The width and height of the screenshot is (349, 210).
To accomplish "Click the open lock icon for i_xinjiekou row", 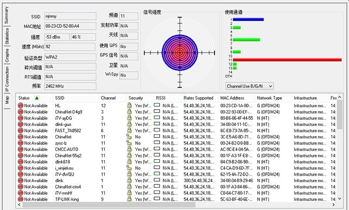I will [x=129, y=168].
